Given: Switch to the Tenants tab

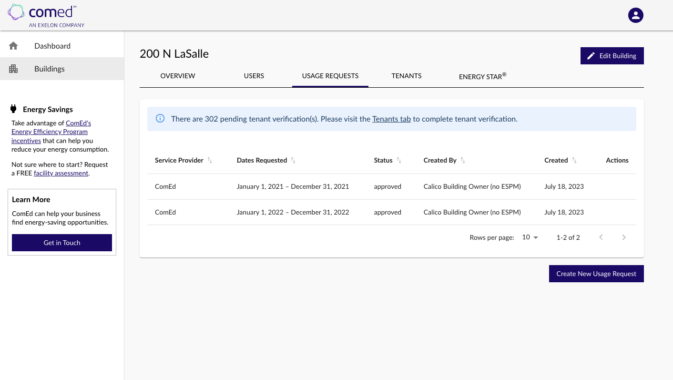Looking at the screenshot, I should 407,76.
